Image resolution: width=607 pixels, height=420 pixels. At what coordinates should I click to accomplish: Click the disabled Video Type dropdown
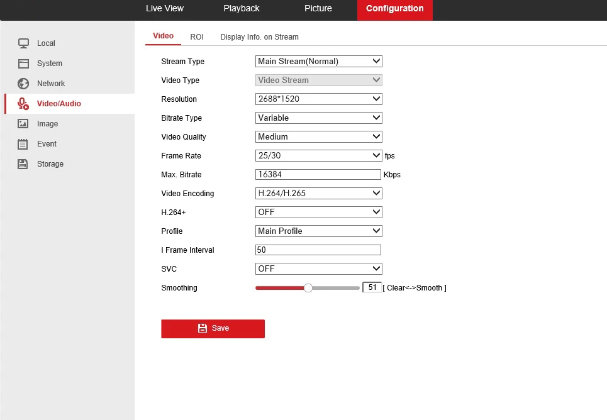point(319,80)
